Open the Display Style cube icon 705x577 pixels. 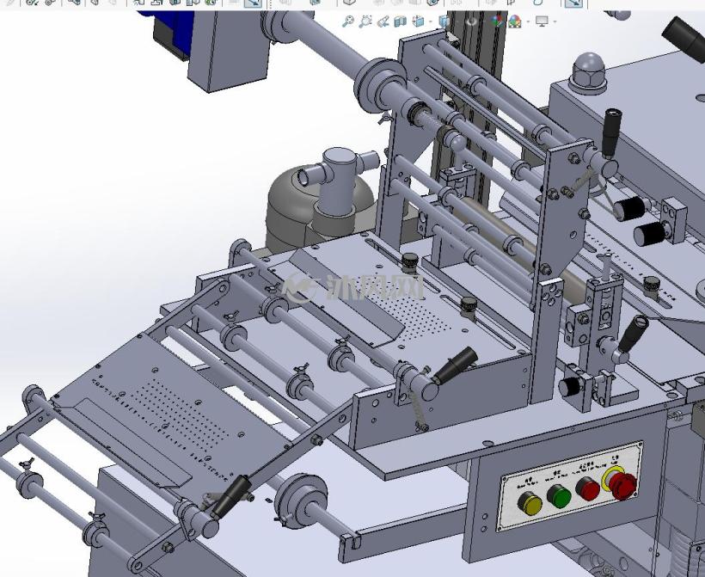[444, 21]
